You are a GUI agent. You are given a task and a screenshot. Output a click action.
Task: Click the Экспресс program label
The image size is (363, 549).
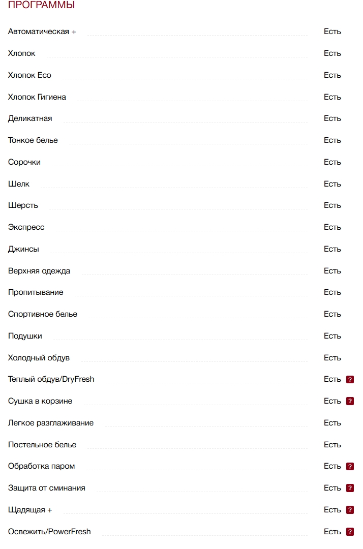point(26,227)
